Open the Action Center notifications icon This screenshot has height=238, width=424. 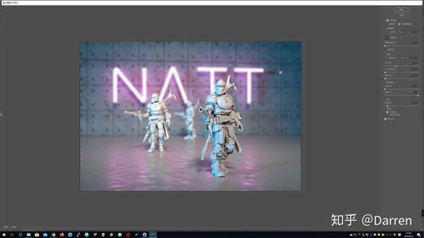(x=419, y=235)
